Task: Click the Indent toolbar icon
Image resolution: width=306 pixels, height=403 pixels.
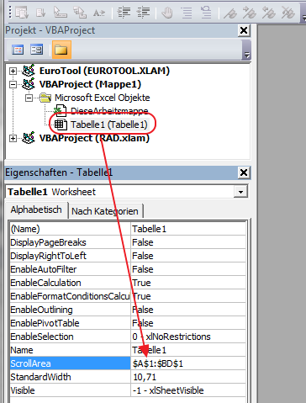Action: [124, 13]
